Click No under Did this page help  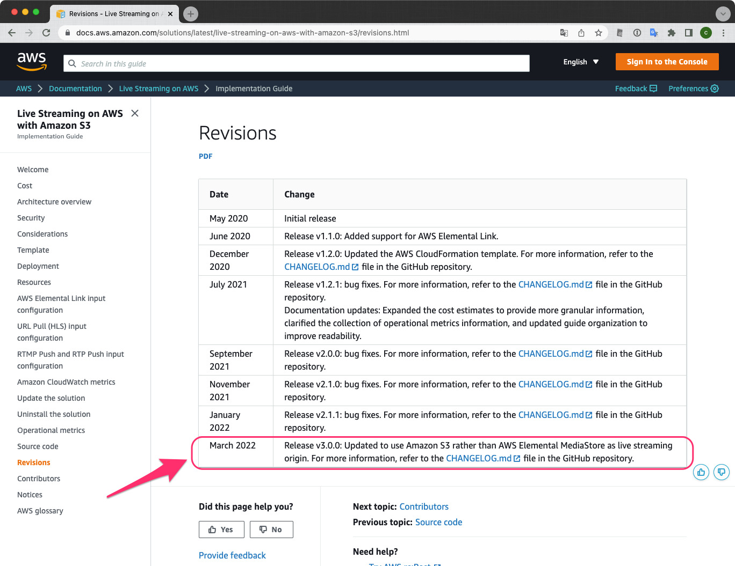tap(270, 530)
